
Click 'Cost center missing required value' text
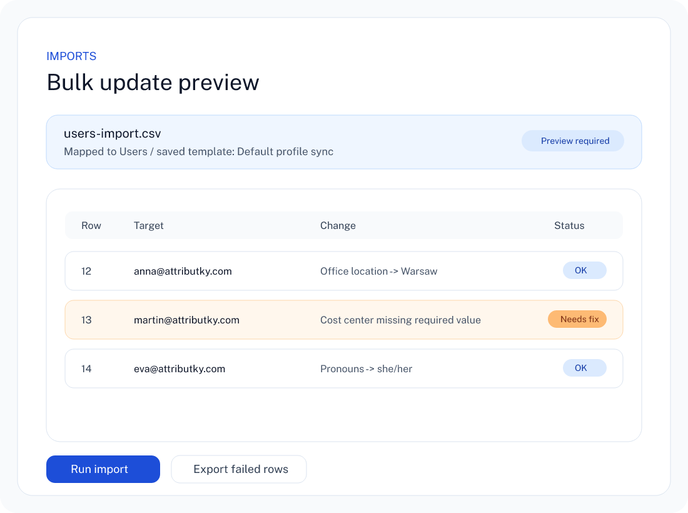(x=400, y=320)
